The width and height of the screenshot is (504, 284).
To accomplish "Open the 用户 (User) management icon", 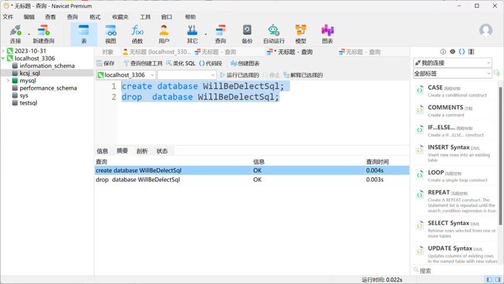I will (164, 34).
